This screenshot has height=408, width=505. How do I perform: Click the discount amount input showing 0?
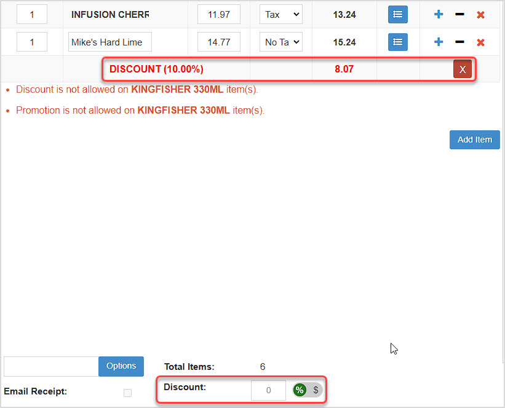(268, 390)
